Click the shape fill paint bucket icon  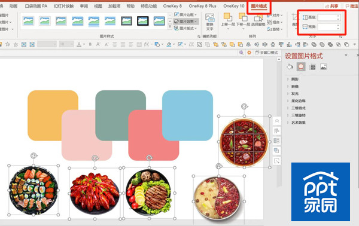(169, 44)
